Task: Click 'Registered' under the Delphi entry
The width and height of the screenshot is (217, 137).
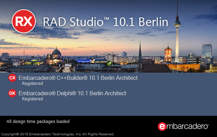Action: tap(33, 99)
